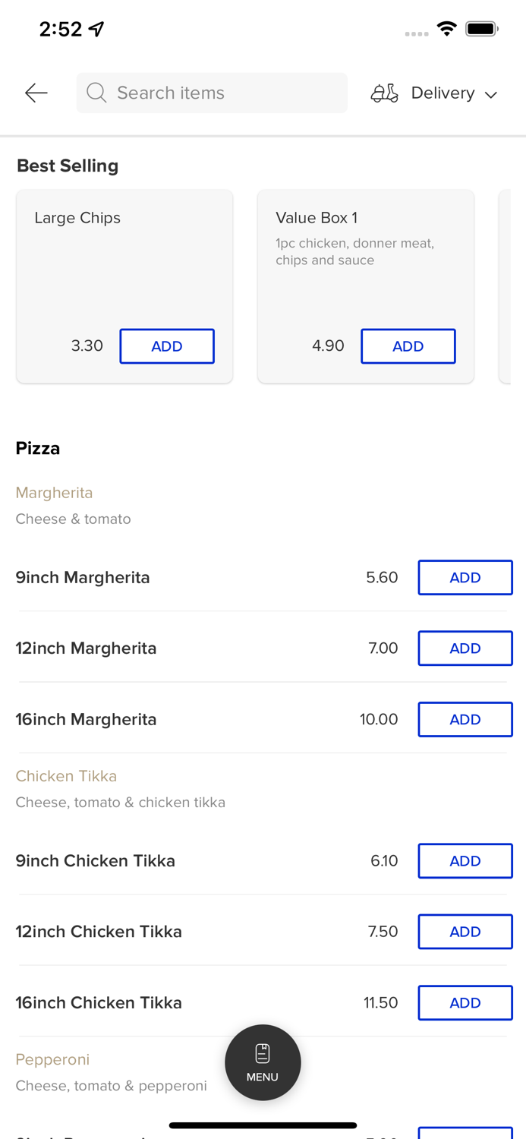Image resolution: width=526 pixels, height=1139 pixels.
Task: Add Large Chips to order
Action: point(167,346)
